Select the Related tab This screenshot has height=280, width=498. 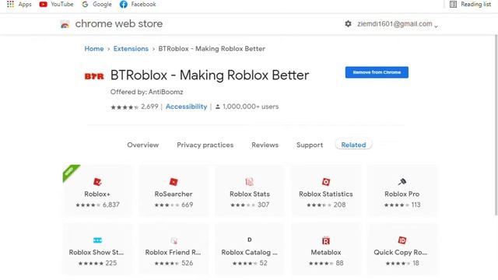(x=353, y=145)
